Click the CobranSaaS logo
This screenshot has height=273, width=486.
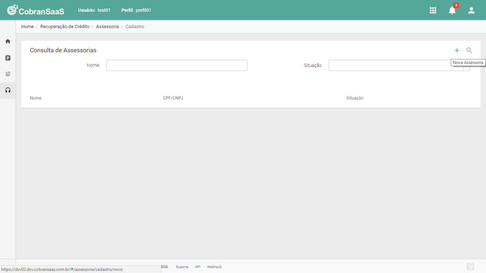36,10
